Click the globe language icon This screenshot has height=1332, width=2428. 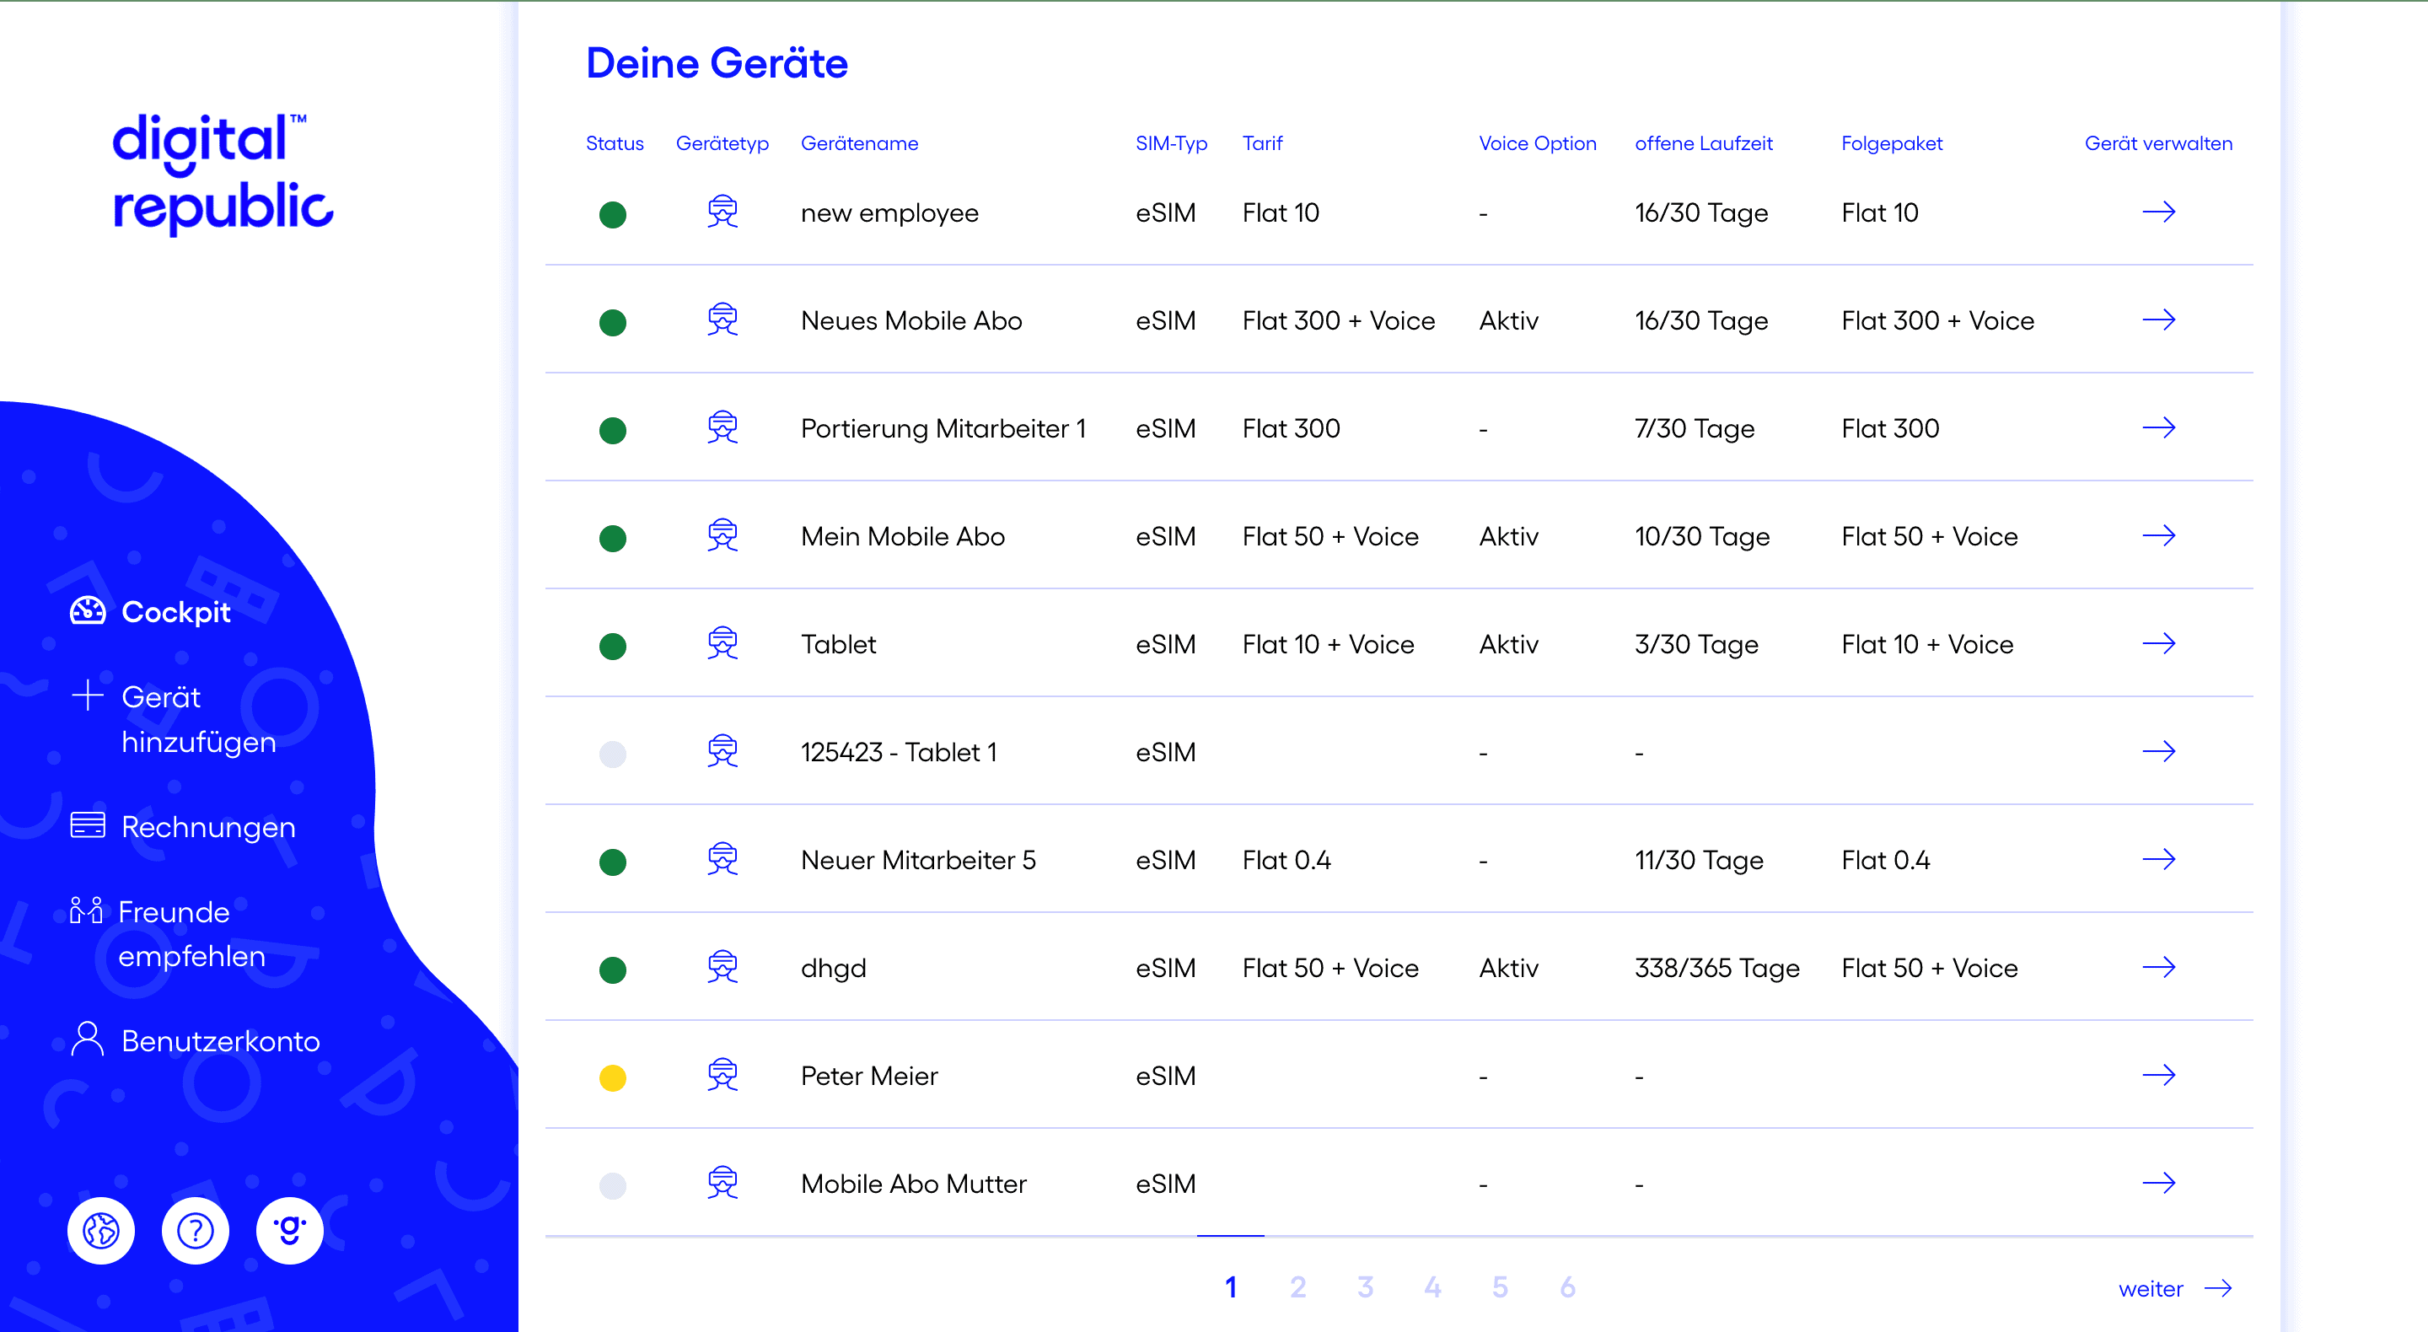(x=101, y=1230)
